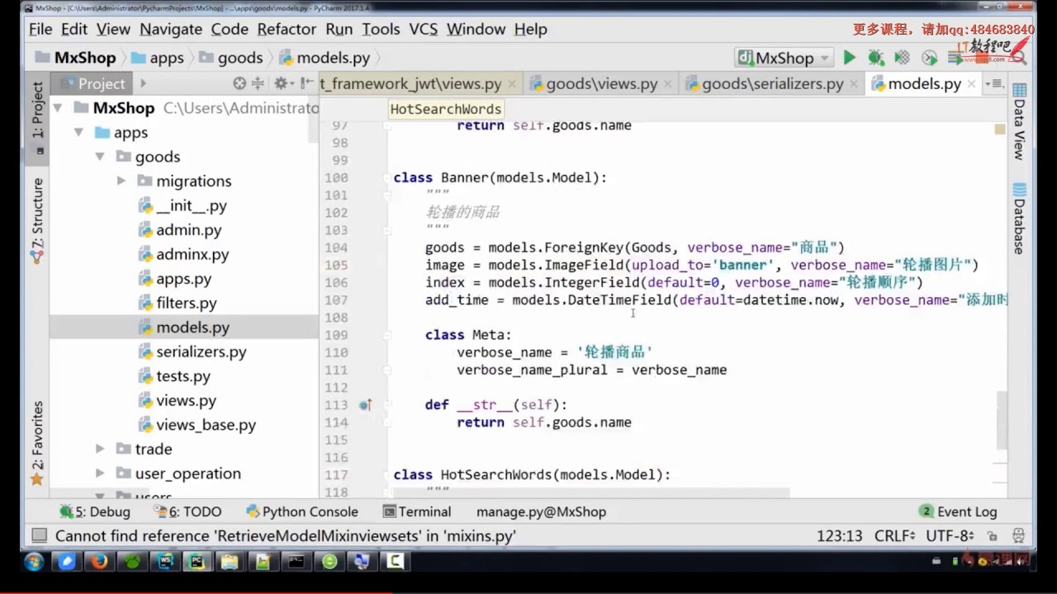Viewport: 1057px width, 594px height.
Task: Open the Navigate menu
Action: point(171,29)
